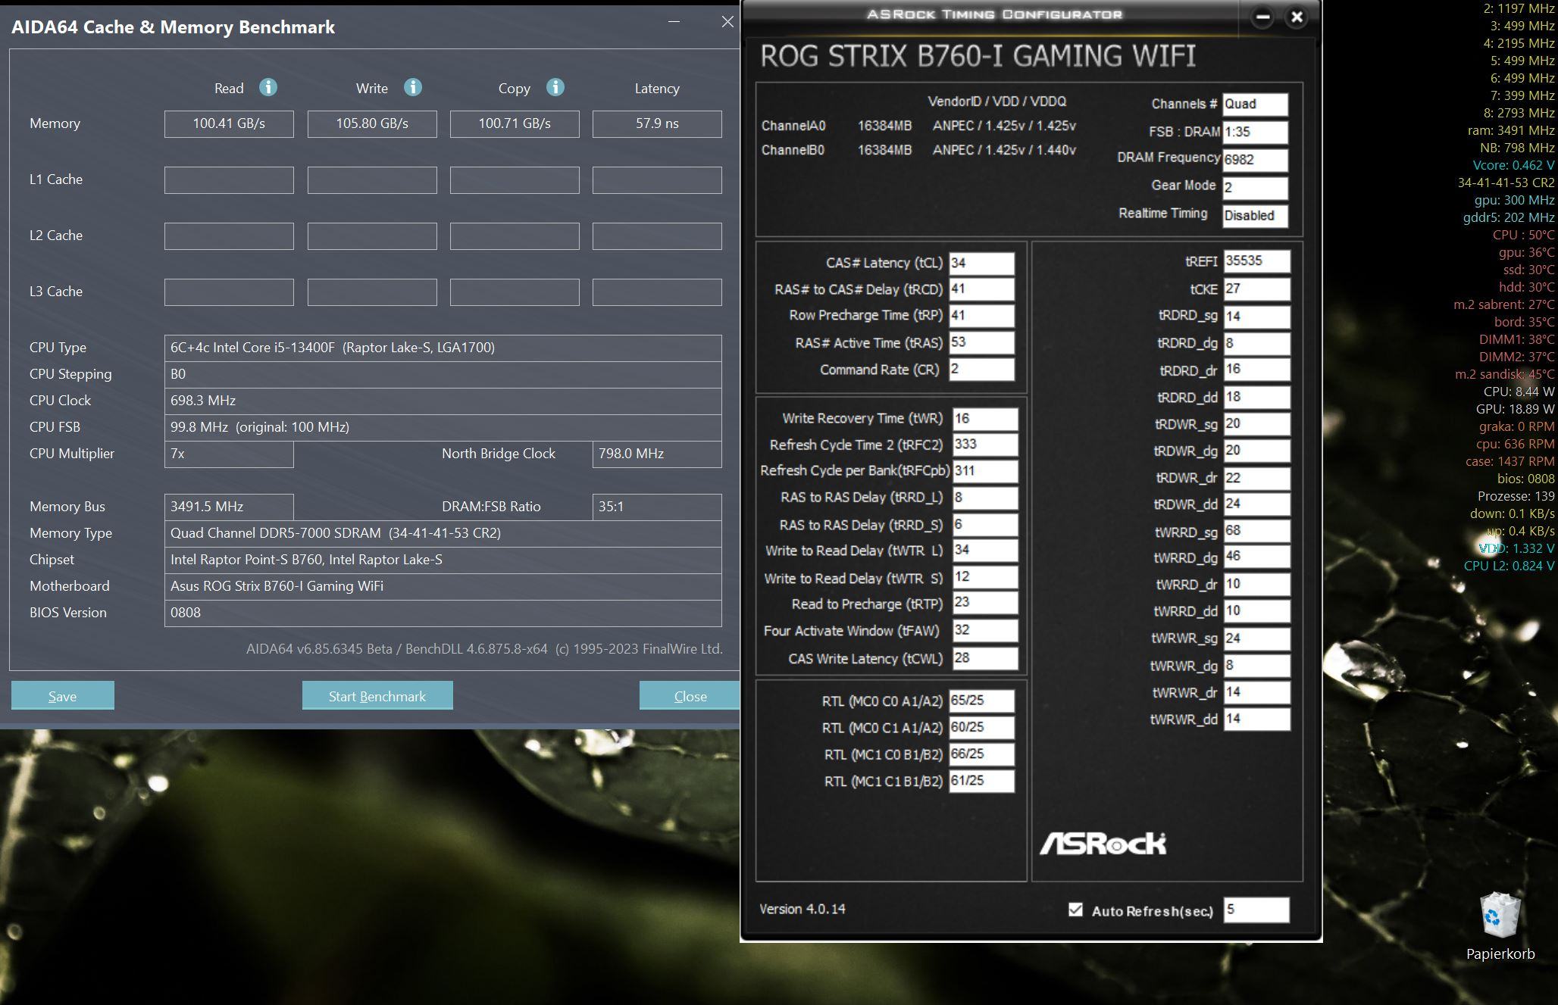Open Copy benchmark info icon
This screenshot has width=1558, height=1005.
[x=555, y=87]
